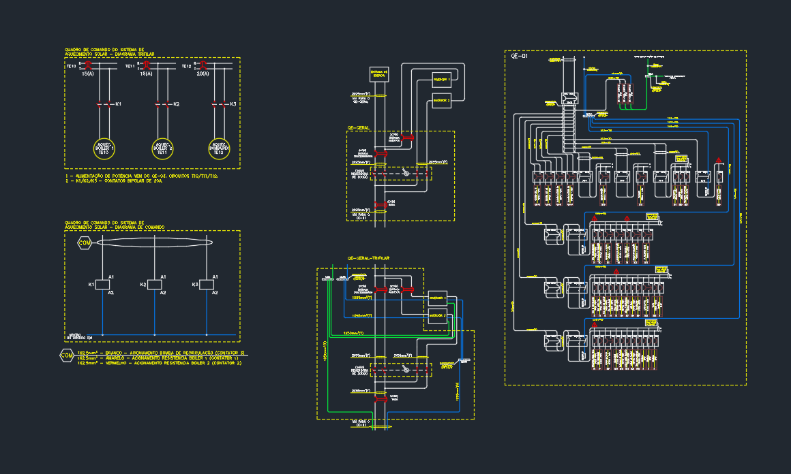The image size is (791, 474).
Task: Click the QE-01 panel title text
Action: pos(520,57)
